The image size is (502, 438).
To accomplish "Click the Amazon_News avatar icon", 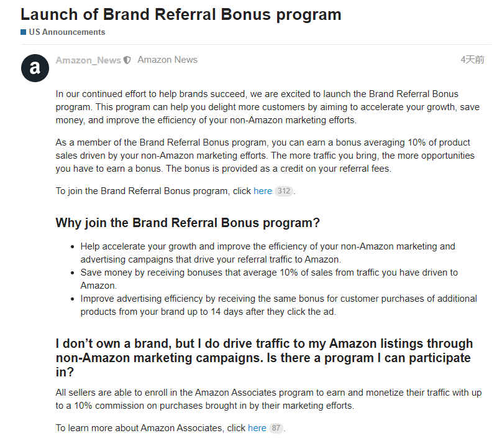I will coord(35,68).
